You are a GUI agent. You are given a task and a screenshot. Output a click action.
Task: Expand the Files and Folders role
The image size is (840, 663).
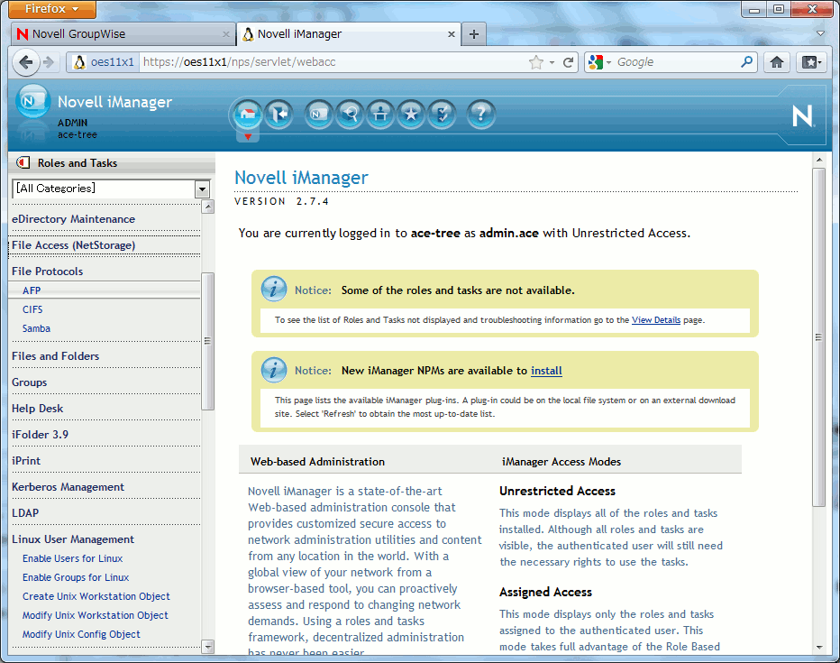pyautogui.click(x=55, y=356)
